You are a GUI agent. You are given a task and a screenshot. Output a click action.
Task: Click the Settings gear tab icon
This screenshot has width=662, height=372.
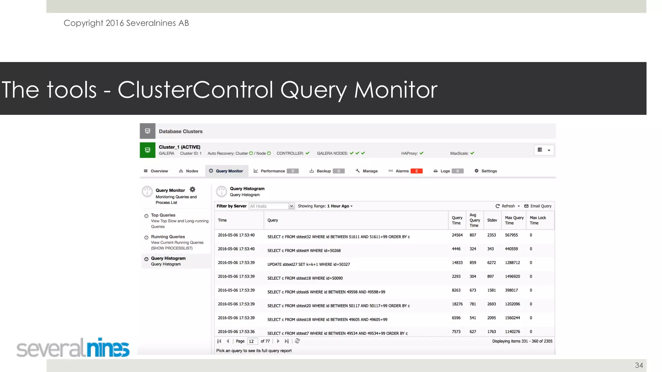tap(476, 171)
